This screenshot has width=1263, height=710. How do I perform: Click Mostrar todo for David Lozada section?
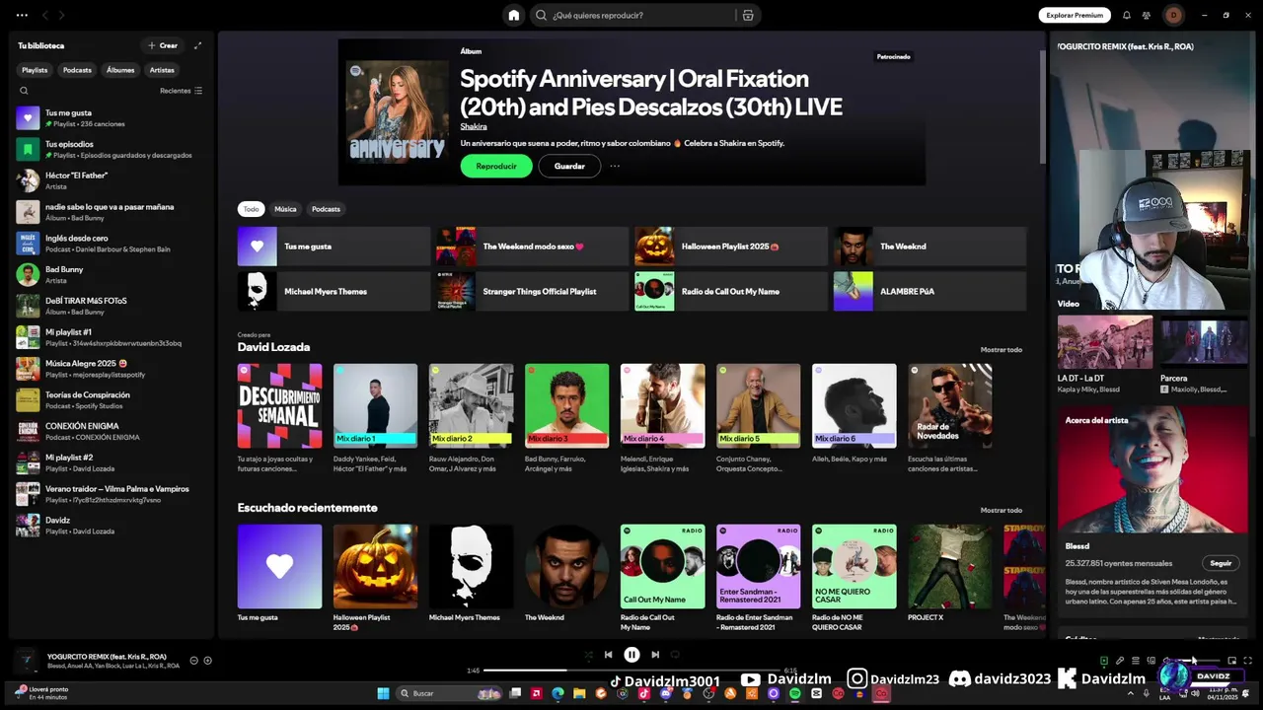(1002, 349)
